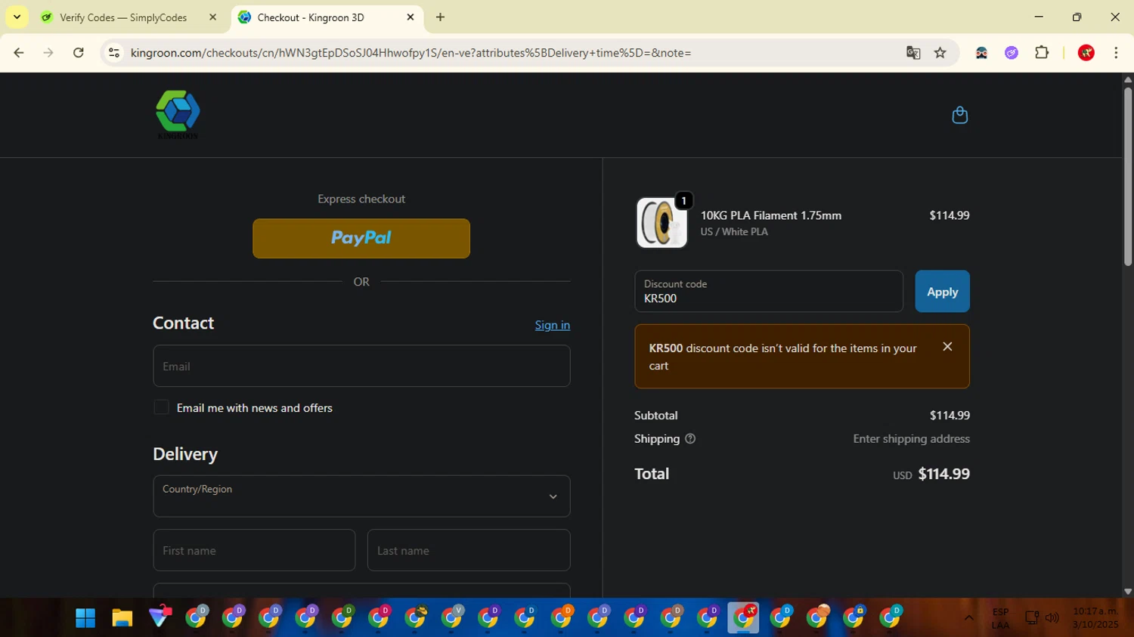Image resolution: width=1134 pixels, height=637 pixels.
Task: Open Chrome three-dot menu
Action: click(x=1116, y=53)
